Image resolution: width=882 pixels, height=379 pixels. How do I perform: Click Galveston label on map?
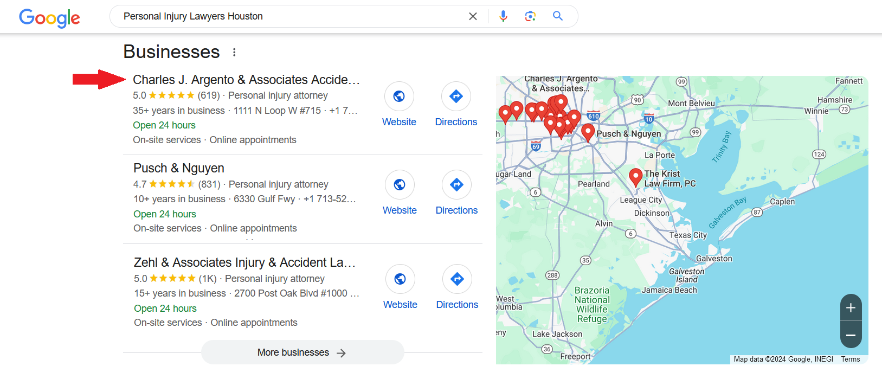click(714, 259)
